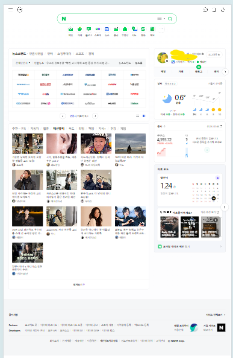
Task: Go to previous newsstand page arrow
Action: point(63,116)
